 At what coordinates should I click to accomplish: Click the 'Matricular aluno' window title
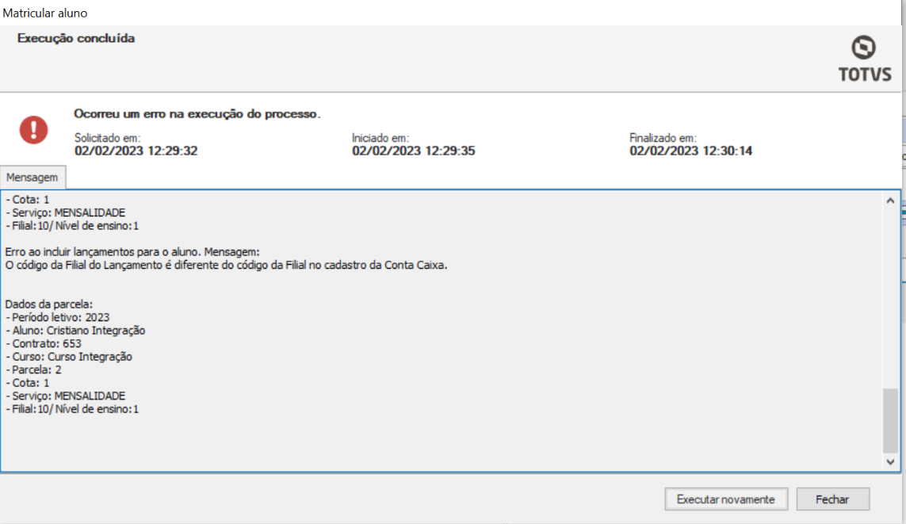pyautogui.click(x=45, y=13)
